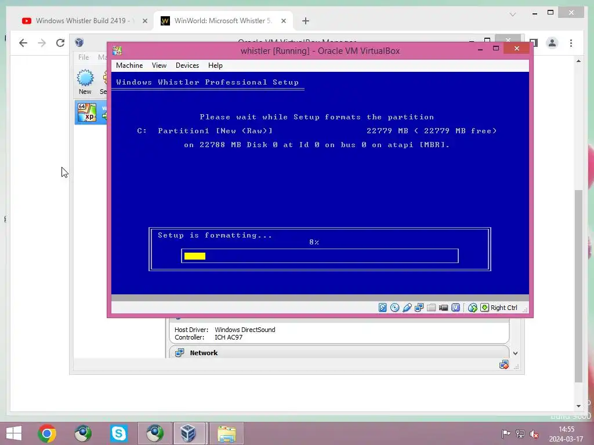Viewport: 594px width, 445px height.
Task: Close the WinWorld Microsoft Whistler tab
Action: pyautogui.click(x=283, y=21)
